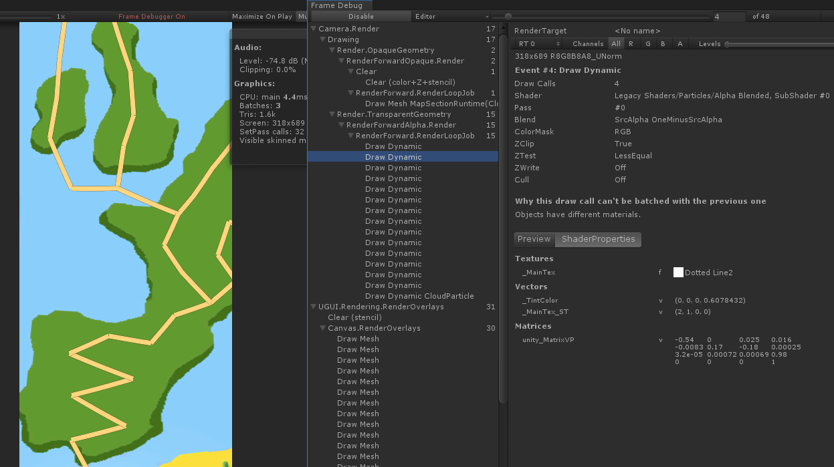Screen dimensions: 834x467
Task: Toggle the G channel button
Action: tap(647, 44)
